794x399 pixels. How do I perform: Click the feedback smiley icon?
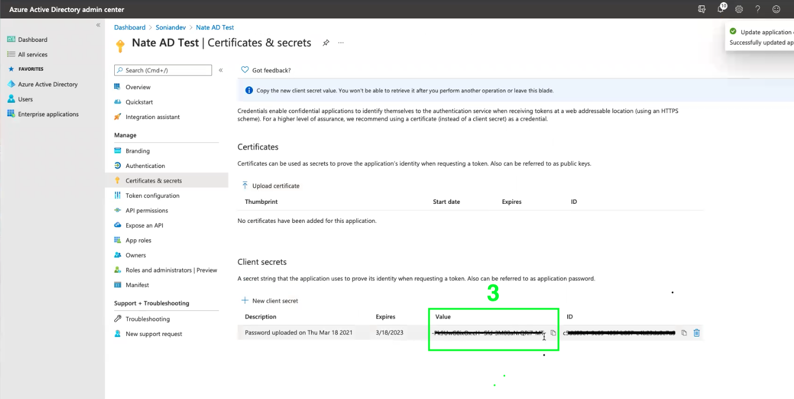777,9
